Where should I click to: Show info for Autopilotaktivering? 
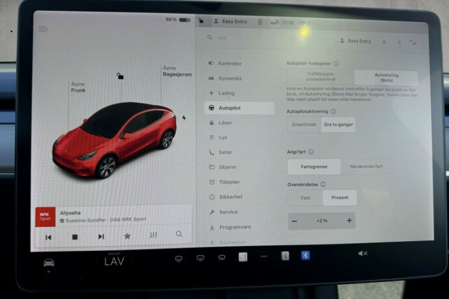click(x=333, y=111)
